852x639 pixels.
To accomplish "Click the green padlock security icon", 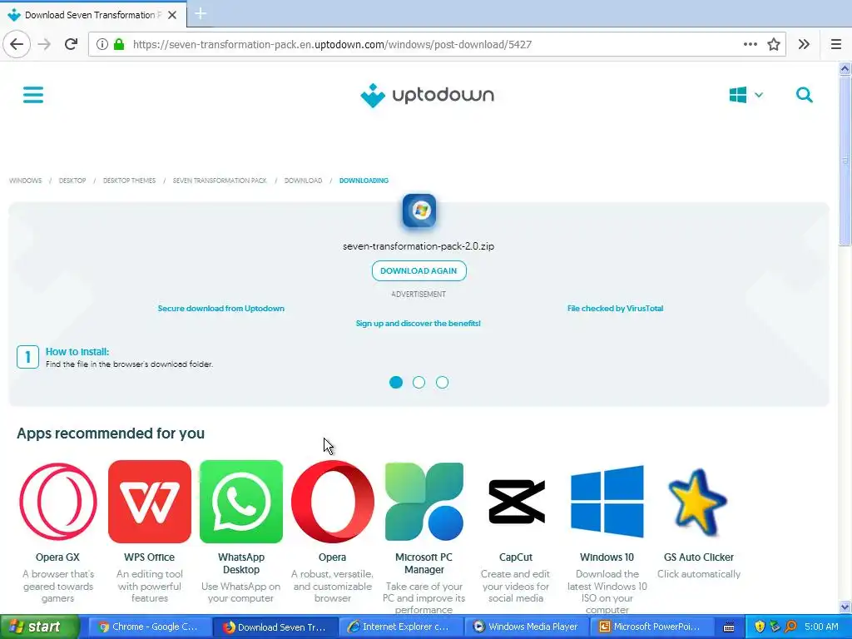I will (119, 44).
